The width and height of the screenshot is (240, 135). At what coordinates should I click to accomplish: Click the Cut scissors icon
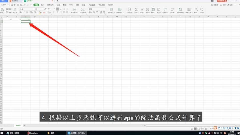click(x=7, y=9)
